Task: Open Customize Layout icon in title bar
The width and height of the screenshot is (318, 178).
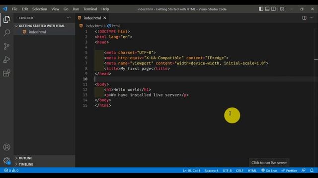Action: [282, 9]
